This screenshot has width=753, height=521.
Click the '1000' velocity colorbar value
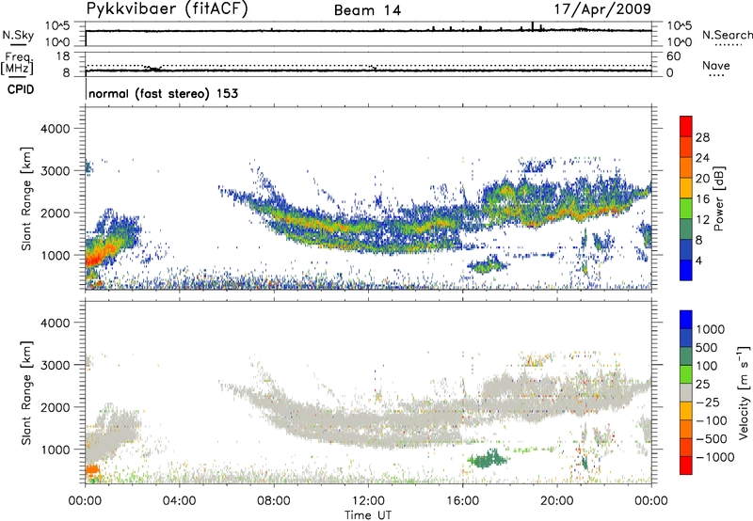pyautogui.click(x=710, y=329)
